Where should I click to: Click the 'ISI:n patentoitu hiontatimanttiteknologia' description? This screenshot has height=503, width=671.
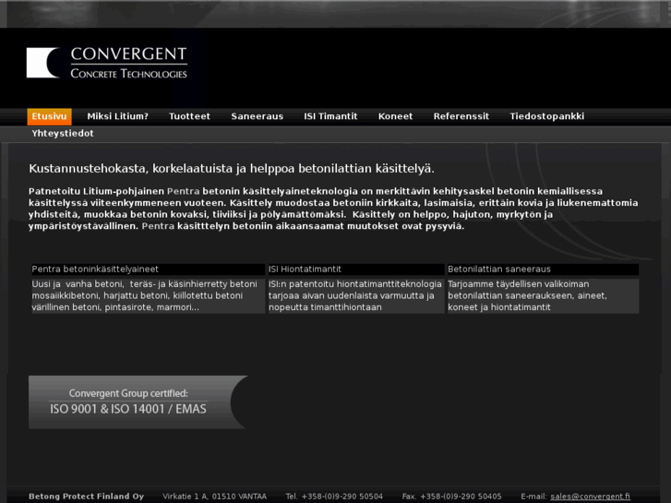point(356,296)
